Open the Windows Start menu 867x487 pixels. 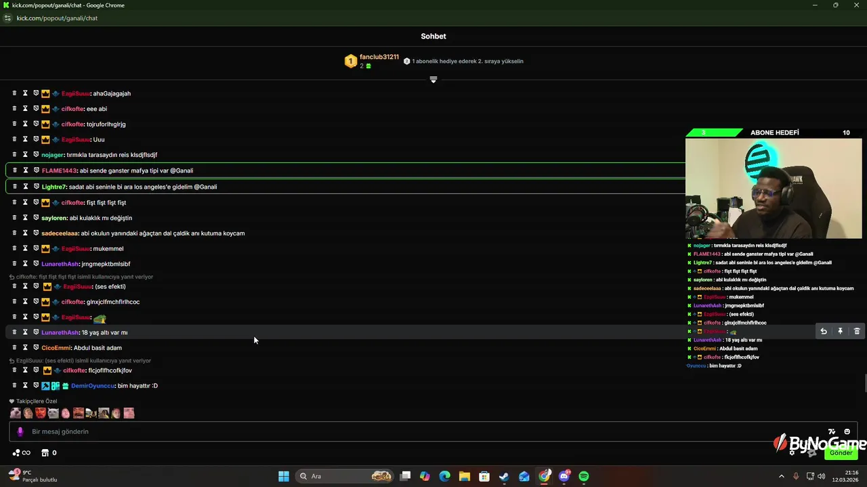(284, 476)
